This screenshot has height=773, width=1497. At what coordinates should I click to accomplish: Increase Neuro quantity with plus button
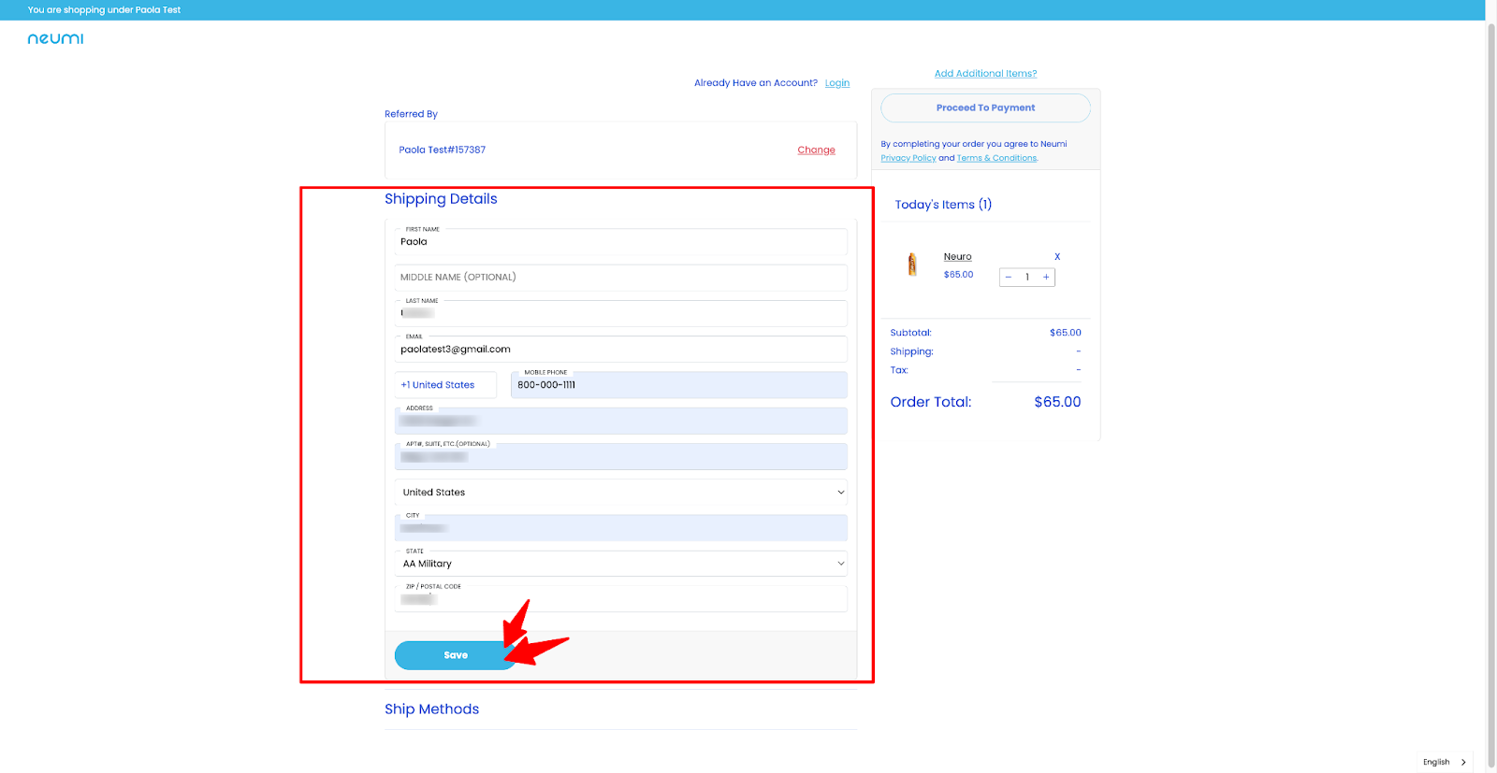pyautogui.click(x=1046, y=278)
